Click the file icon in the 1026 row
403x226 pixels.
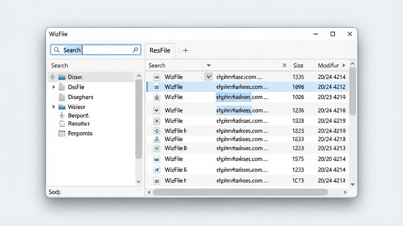pos(157,97)
